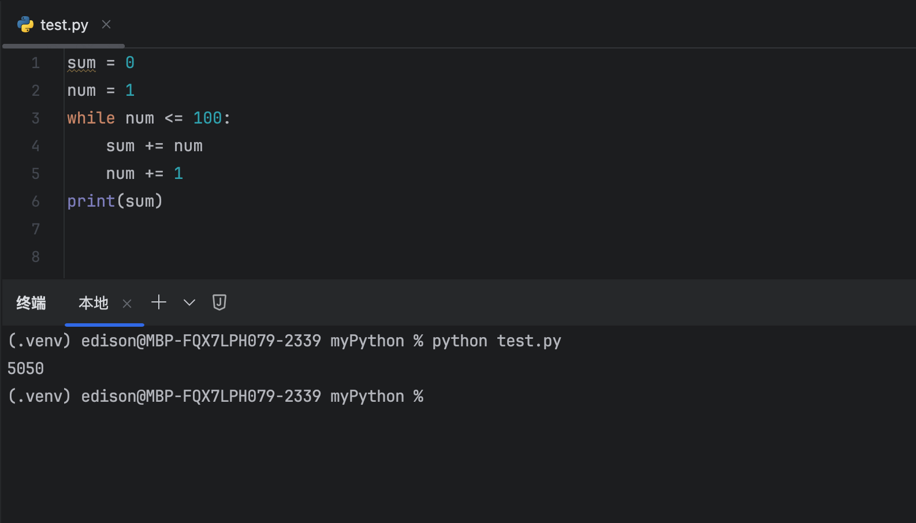Close the test.py editor tab
The image size is (916, 523).
(106, 24)
